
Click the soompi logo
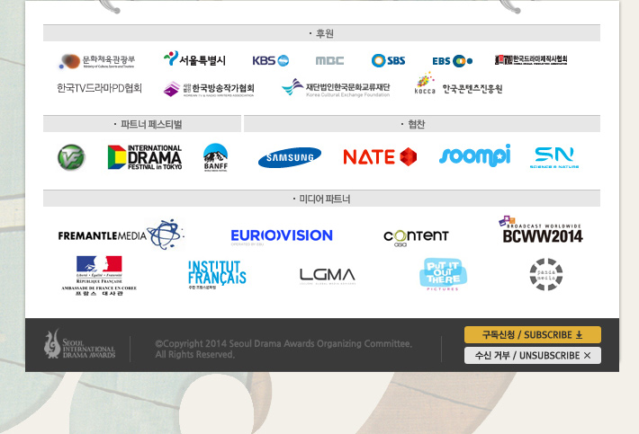(475, 155)
